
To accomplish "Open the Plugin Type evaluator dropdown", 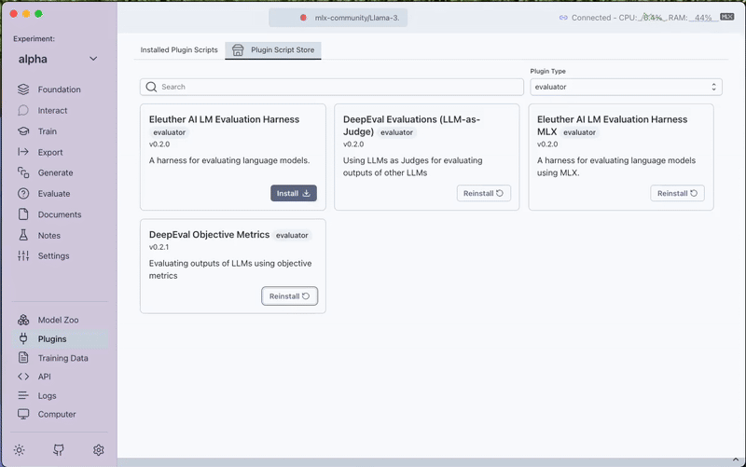I will pyautogui.click(x=625, y=87).
